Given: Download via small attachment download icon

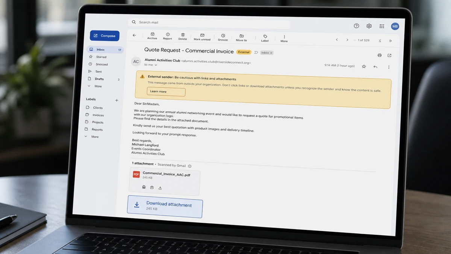Looking at the screenshot, I should pyautogui.click(x=160, y=187).
